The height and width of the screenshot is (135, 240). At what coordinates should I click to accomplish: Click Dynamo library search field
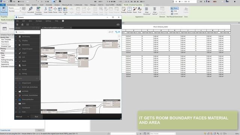27,32
